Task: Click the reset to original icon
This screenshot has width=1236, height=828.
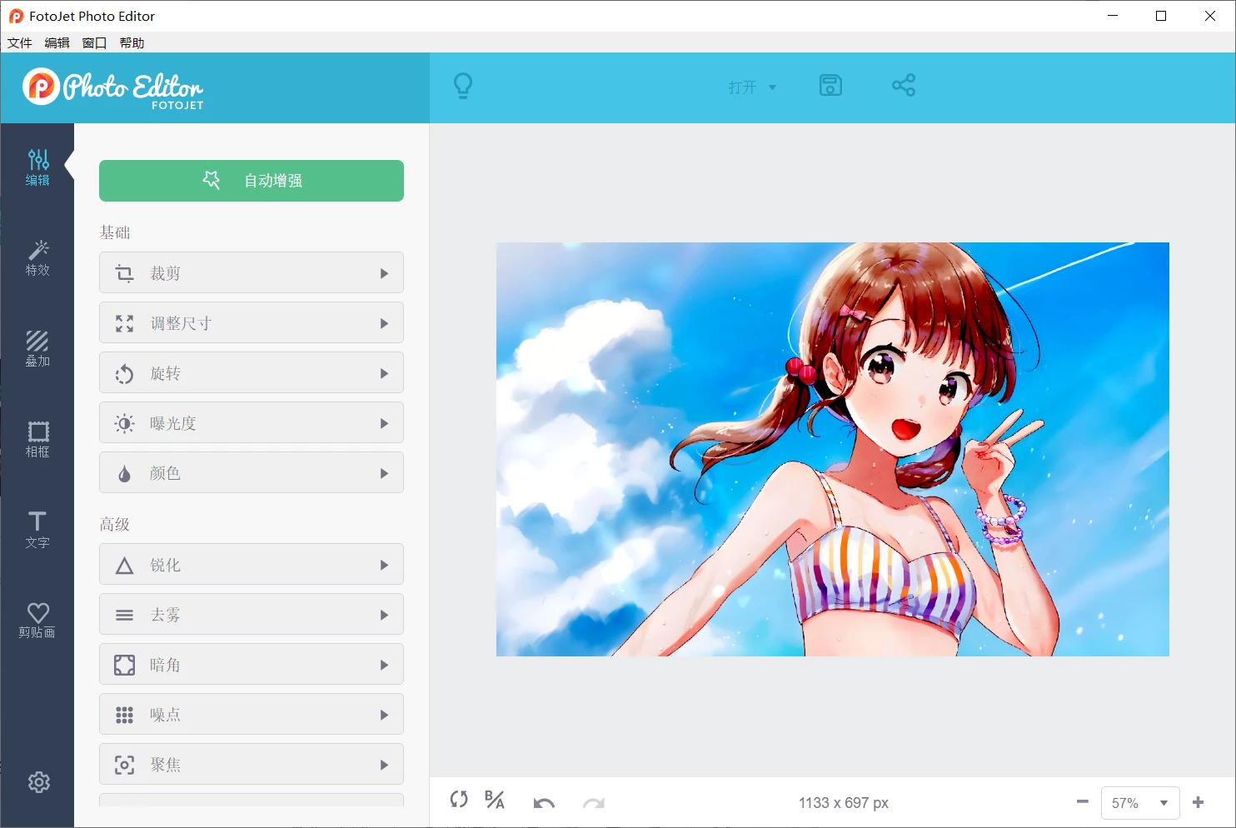Action: click(x=459, y=800)
